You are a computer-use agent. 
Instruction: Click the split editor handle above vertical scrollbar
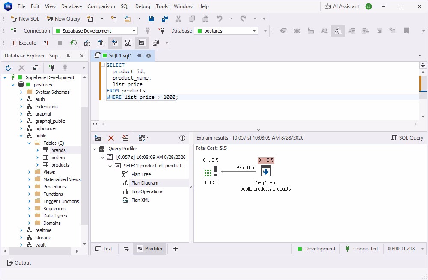(x=423, y=65)
